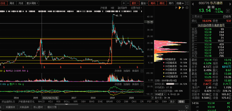Switch to 周线 weekly chart tab
Viewport: 232px width, 111px height.
point(12,3)
